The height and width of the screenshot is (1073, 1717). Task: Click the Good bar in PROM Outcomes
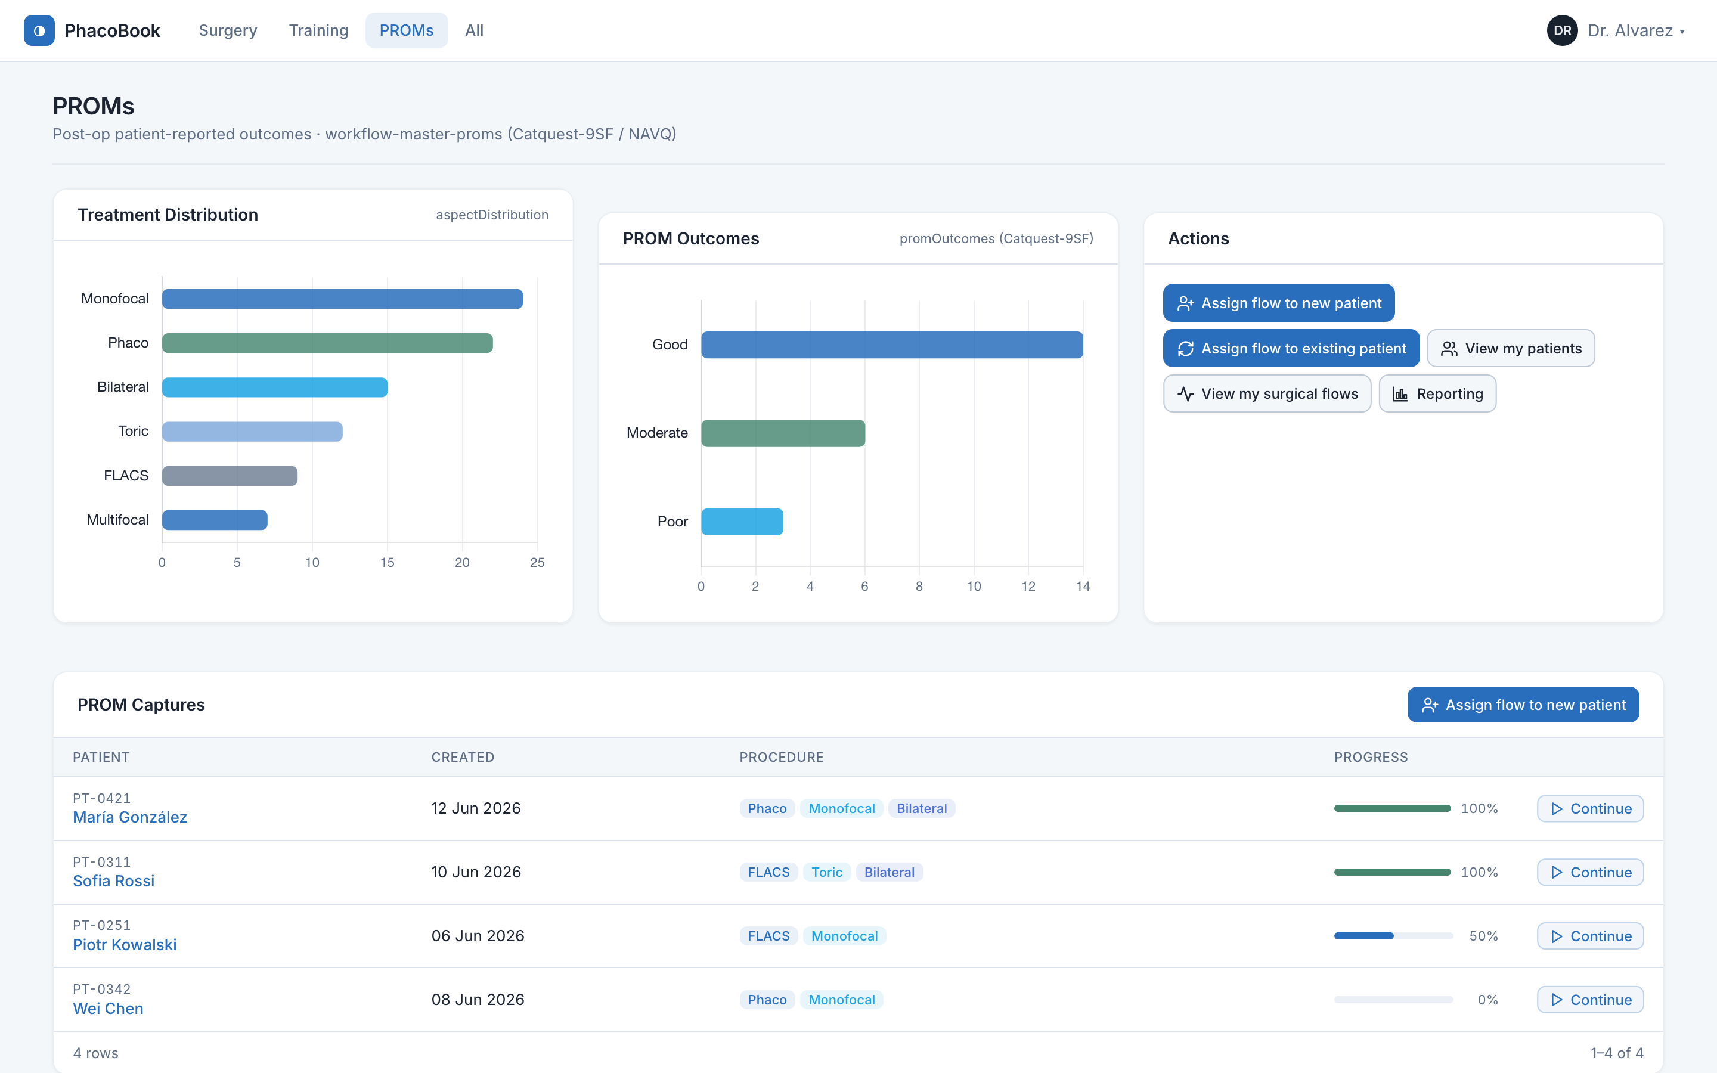coord(892,345)
